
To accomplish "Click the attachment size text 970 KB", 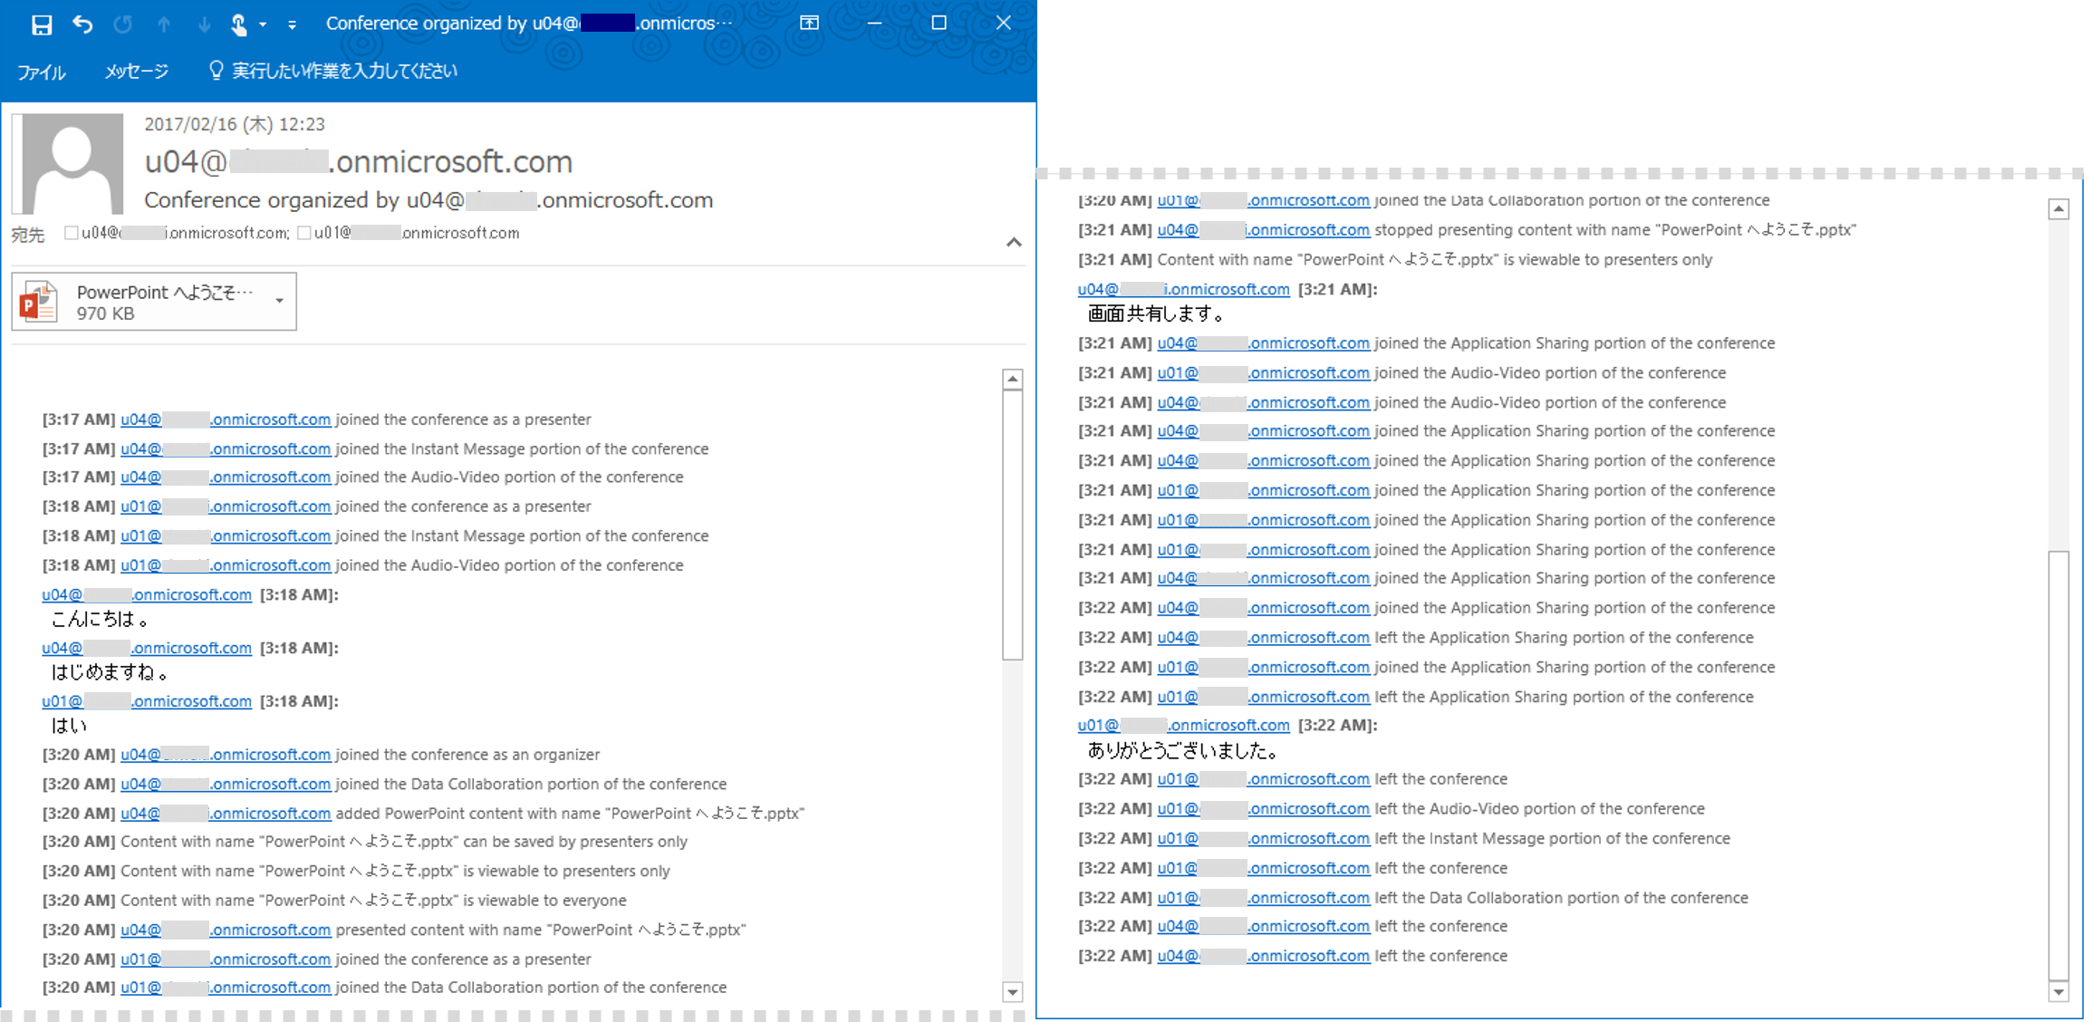I will [x=105, y=313].
